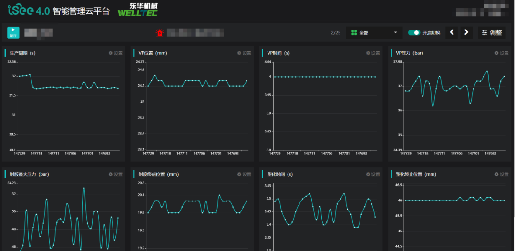
Task: Go to next page with right arrow
Action: (466, 33)
